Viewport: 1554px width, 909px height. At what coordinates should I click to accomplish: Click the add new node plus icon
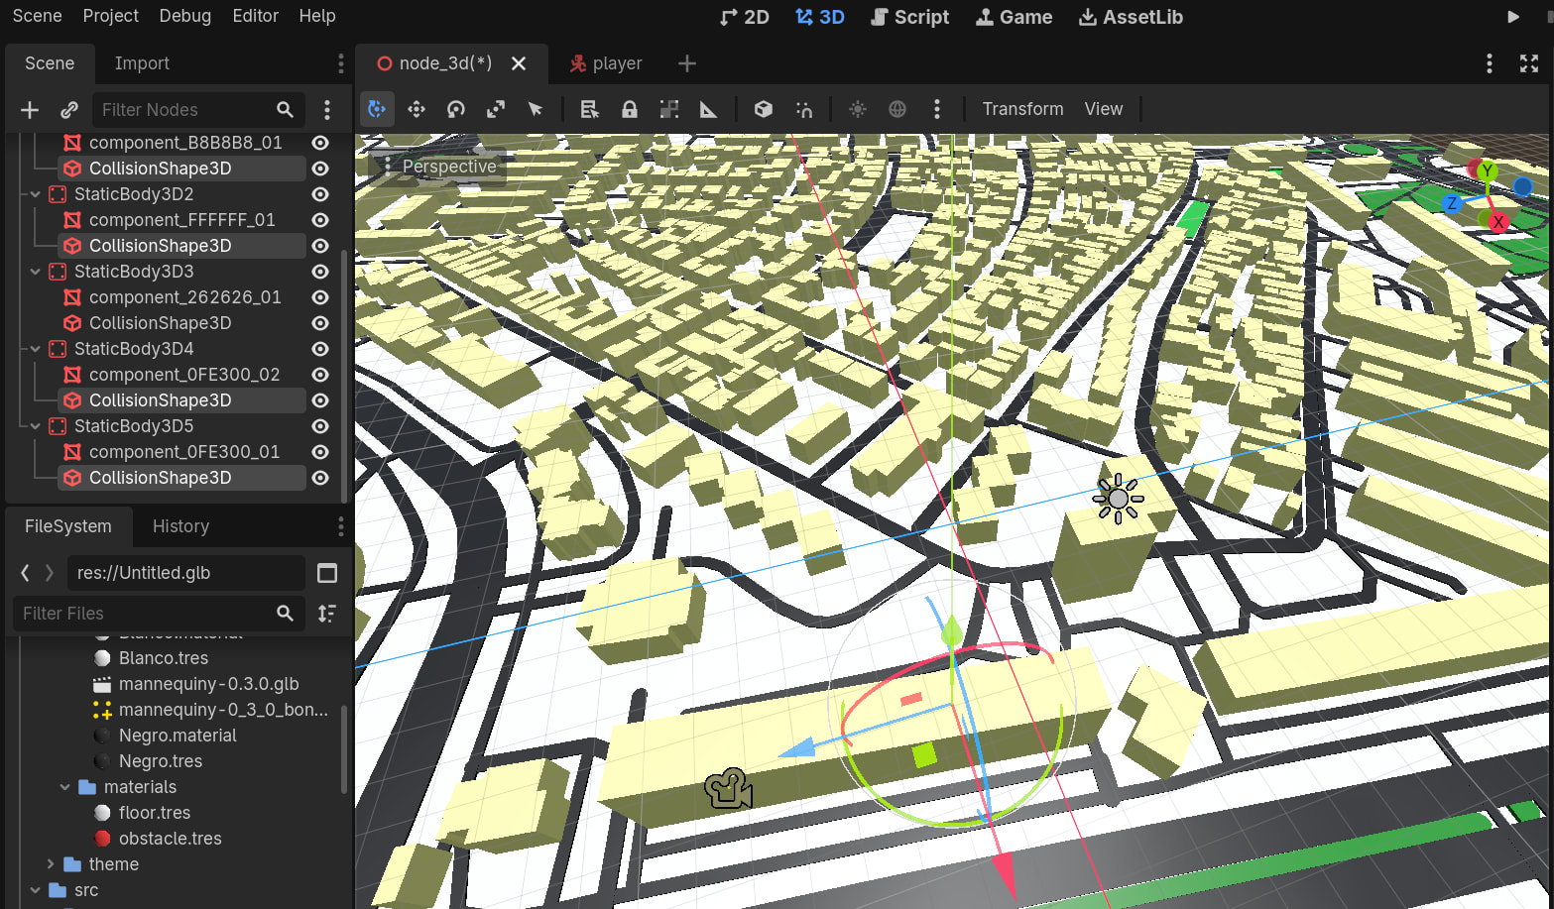30,110
